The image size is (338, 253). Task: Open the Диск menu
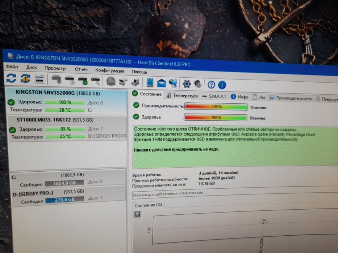[x=32, y=68]
